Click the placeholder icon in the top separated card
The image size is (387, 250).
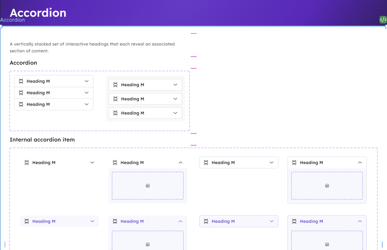pyautogui.click(x=115, y=84)
